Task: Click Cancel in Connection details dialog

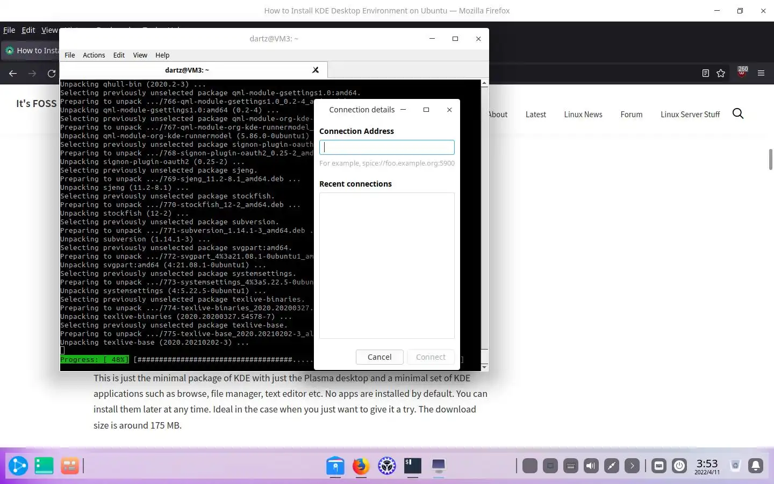Action: 379,357
